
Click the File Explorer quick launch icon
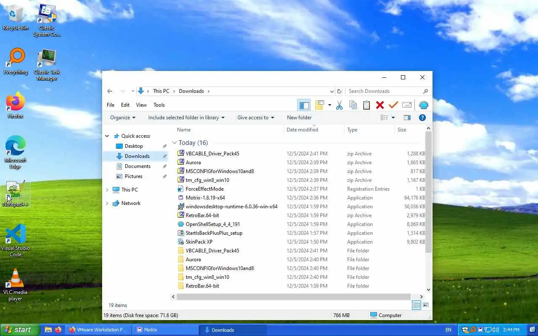click(48, 330)
